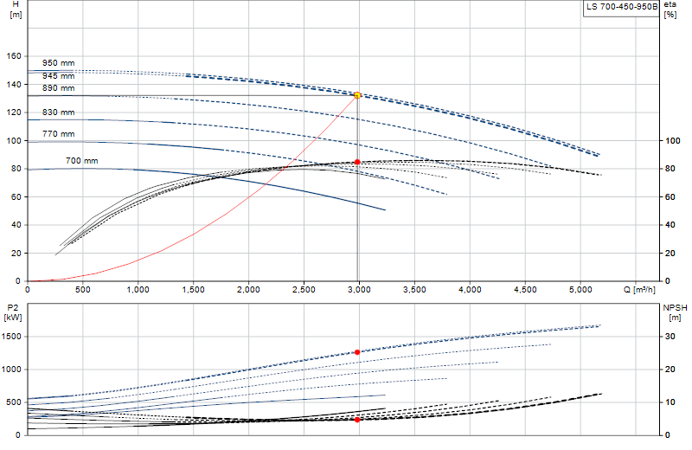Click the 2,500 tick on the Q axis
This screenshot has height=450, width=692.
pos(304,290)
